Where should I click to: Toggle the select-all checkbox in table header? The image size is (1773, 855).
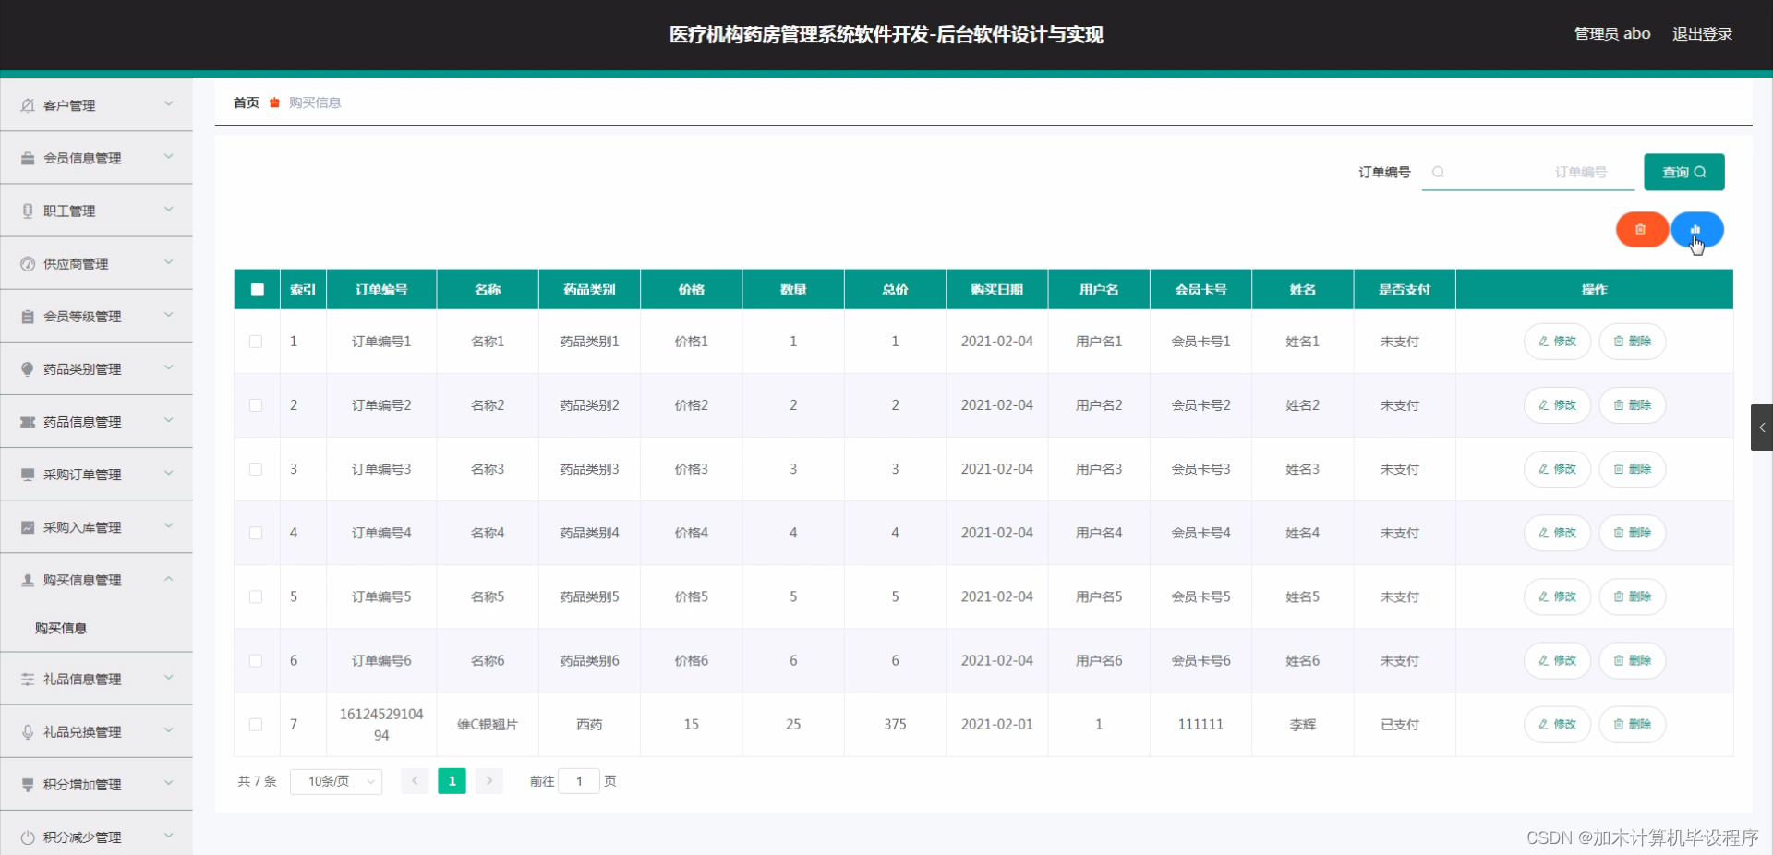click(256, 289)
